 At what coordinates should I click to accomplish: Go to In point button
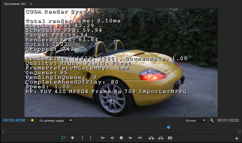pyautogui.click(x=103, y=138)
